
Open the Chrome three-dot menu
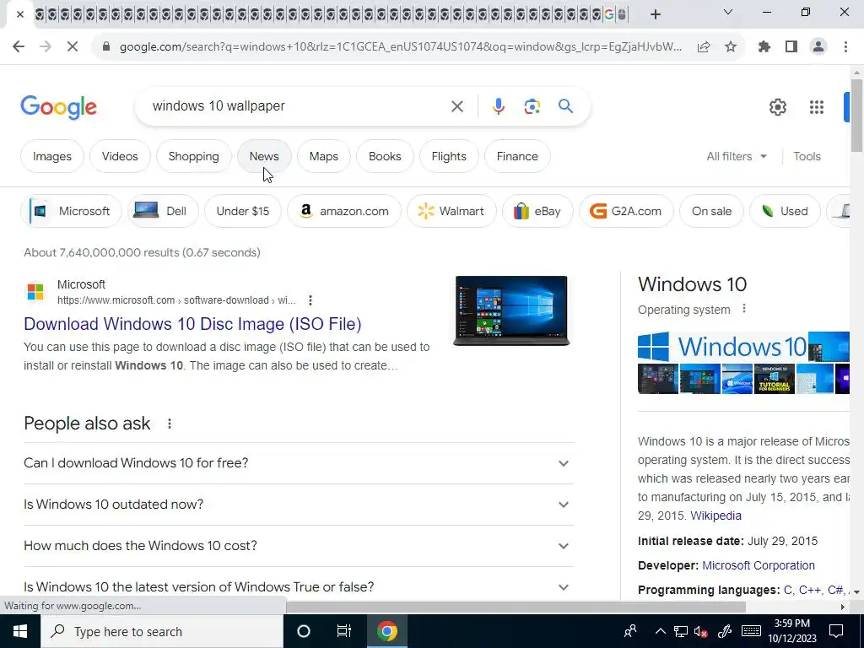pos(845,47)
